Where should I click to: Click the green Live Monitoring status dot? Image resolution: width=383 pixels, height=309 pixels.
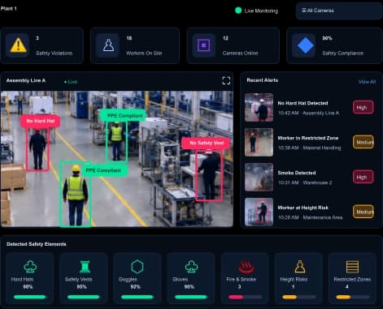coord(238,11)
